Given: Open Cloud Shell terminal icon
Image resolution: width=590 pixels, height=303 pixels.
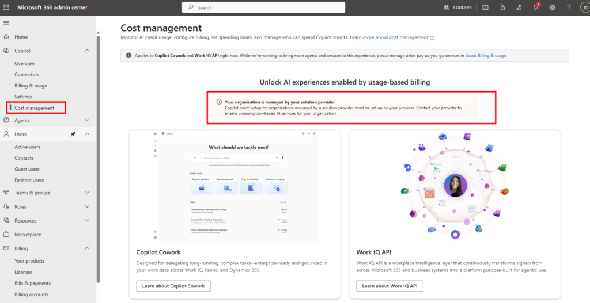Looking at the screenshot, I should pyautogui.click(x=485, y=7).
